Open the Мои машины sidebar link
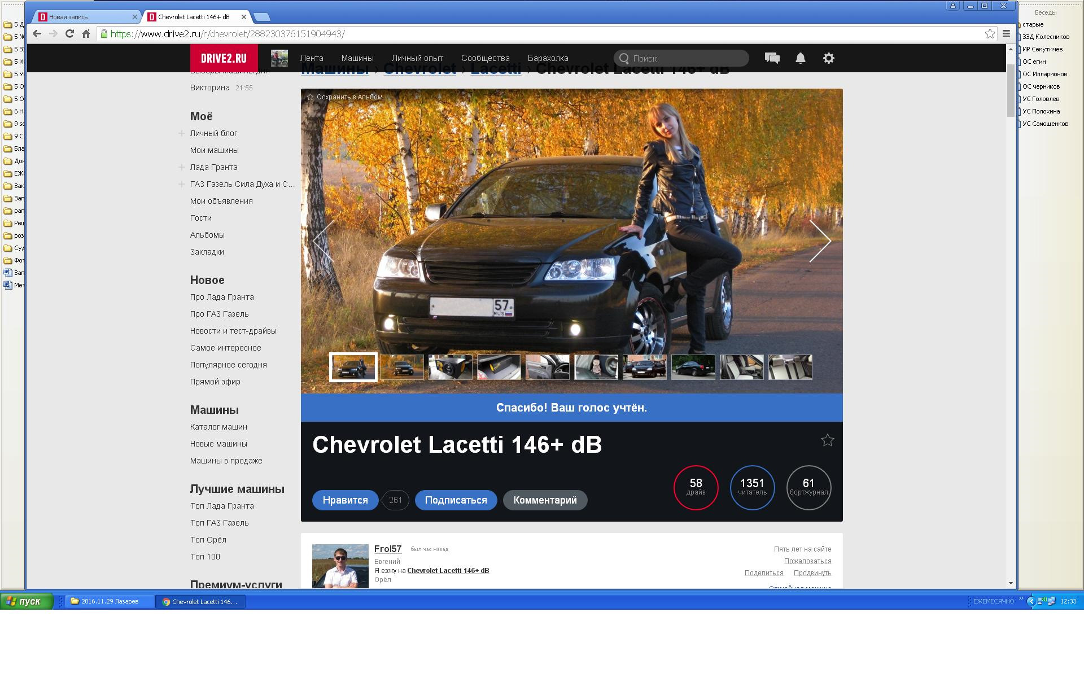Image resolution: width=1084 pixels, height=691 pixels. [x=214, y=150]
